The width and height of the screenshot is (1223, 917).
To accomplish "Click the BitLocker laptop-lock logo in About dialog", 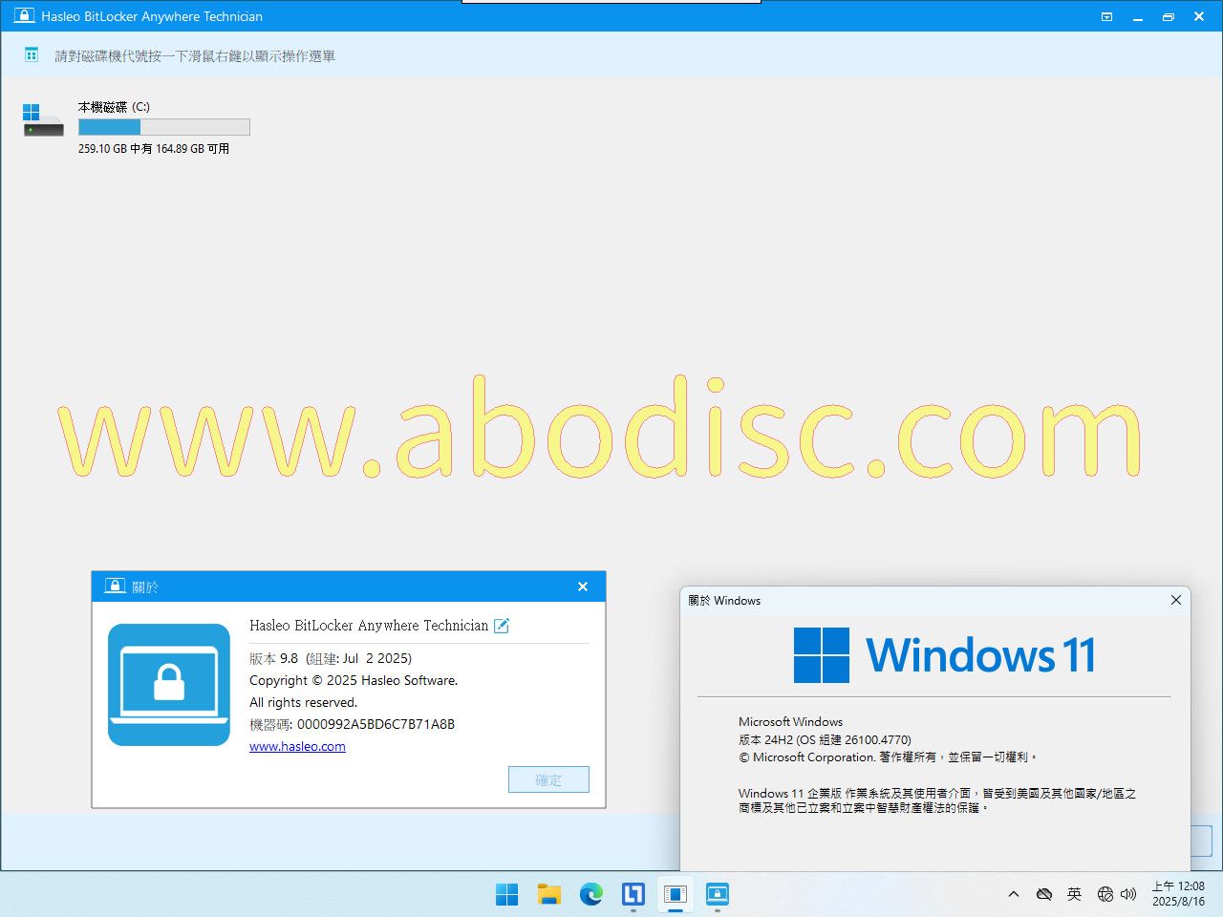I will click(x=169, y=685).
